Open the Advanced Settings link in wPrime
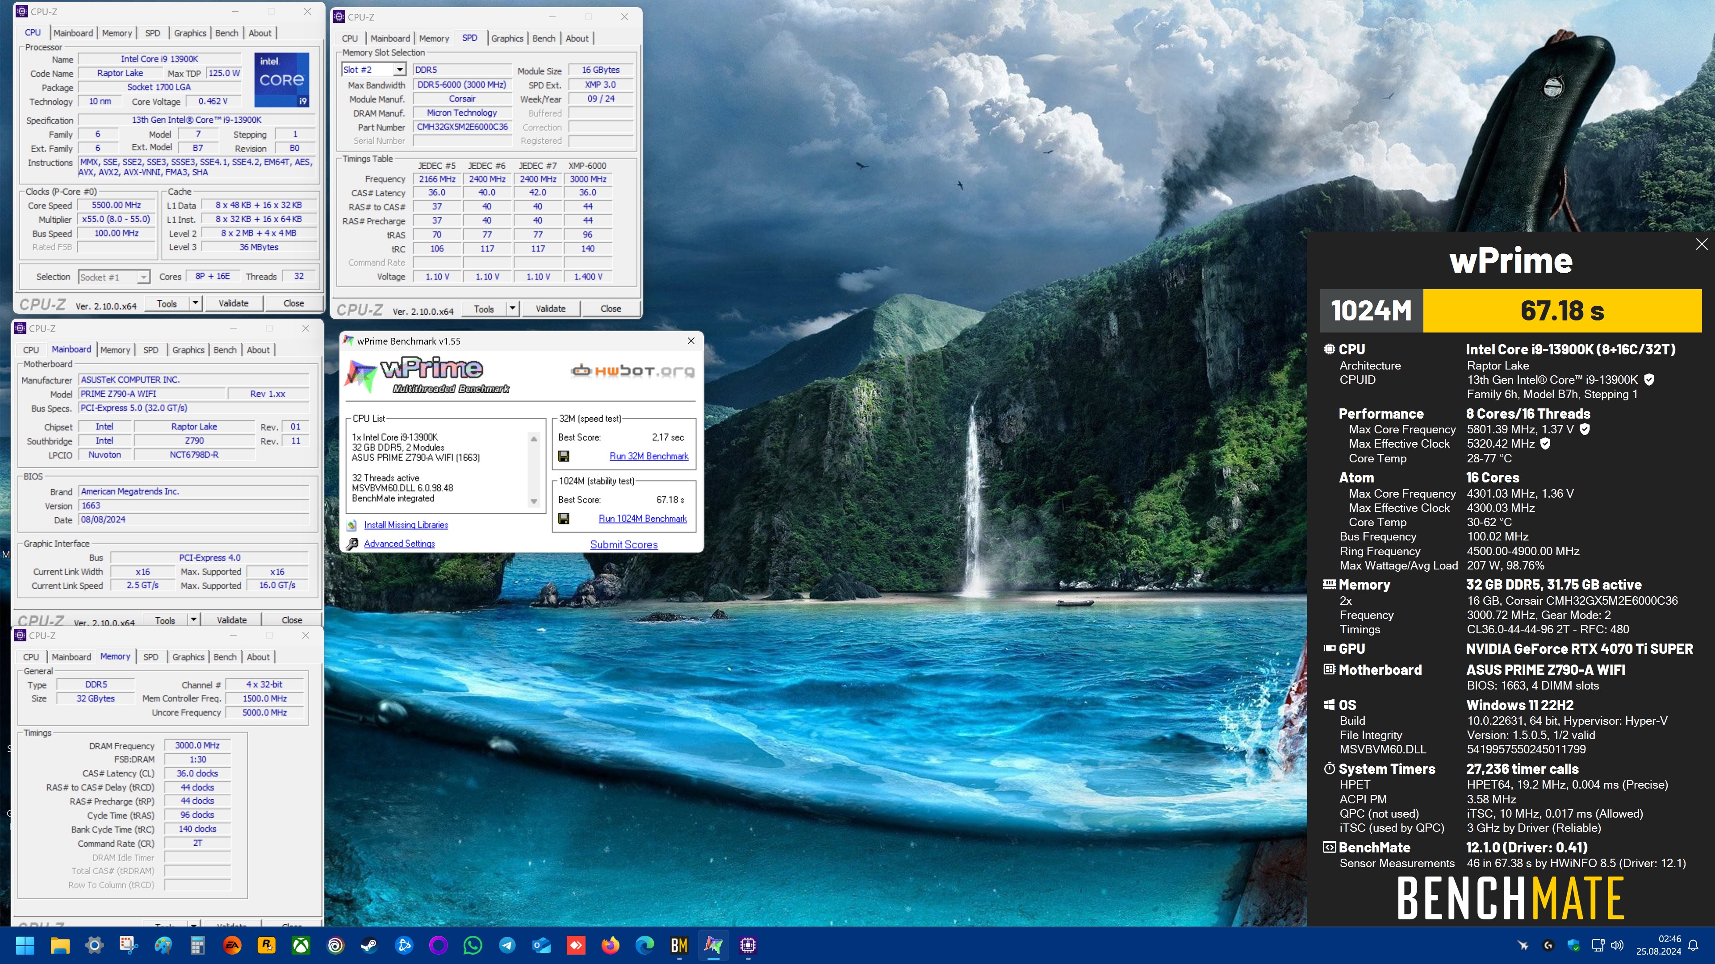The width and height of the screenshot is (1715, 964). pos(399,544)
